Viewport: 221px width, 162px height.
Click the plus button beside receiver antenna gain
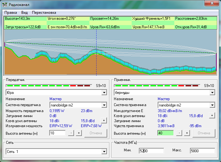pos(212,116)
